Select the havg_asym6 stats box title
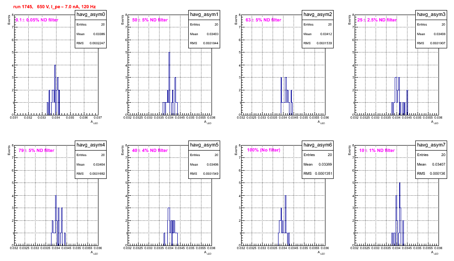 (318, 145)
